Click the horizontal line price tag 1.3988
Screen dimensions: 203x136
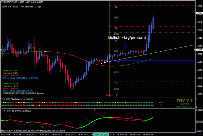click(x=199, y=50)
